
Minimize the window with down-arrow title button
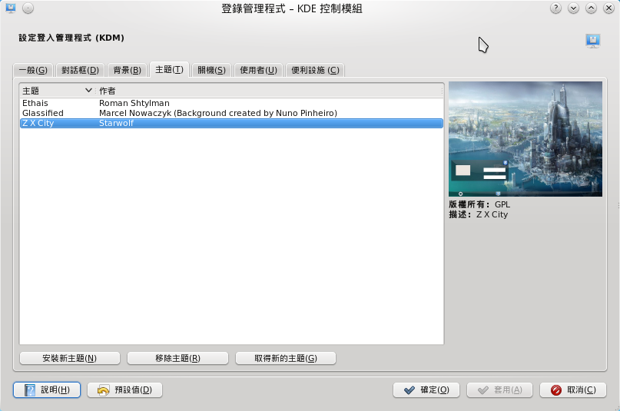click(x=573, y=8)
